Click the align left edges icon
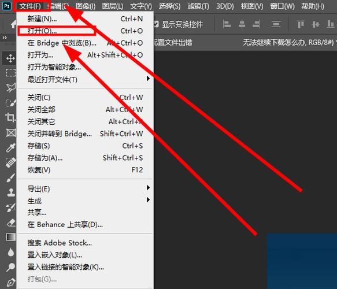The width and height of the screenshot is (337, 289). 227,24
